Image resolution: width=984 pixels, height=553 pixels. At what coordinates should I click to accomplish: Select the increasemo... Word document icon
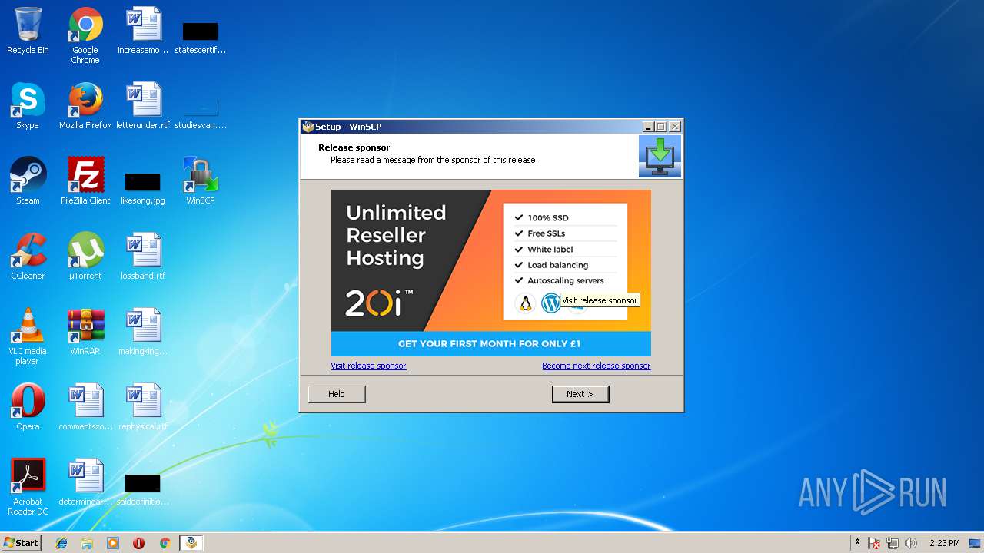pos(143,31)
